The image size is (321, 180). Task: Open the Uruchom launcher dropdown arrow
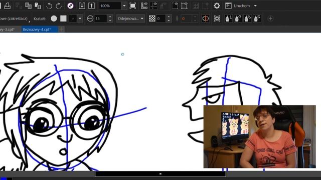coord(255,5)
